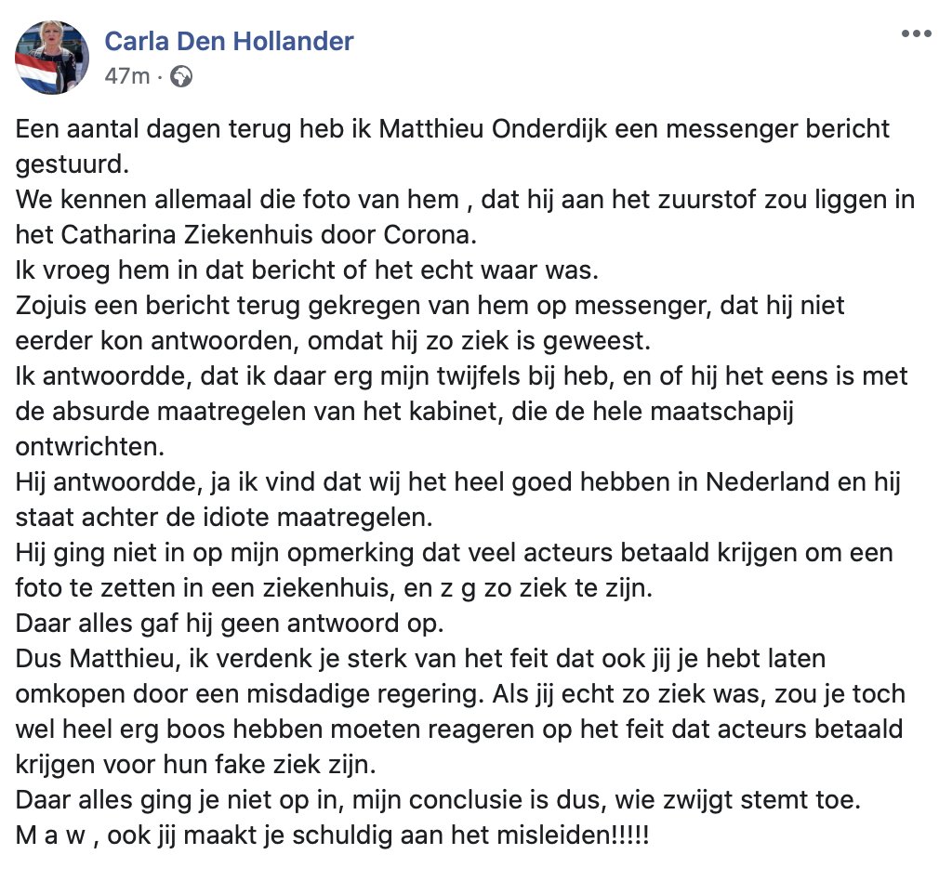Click the word Zojuis in the post
This screenshot has height=881, width=939.
click(x=50, y=306)
